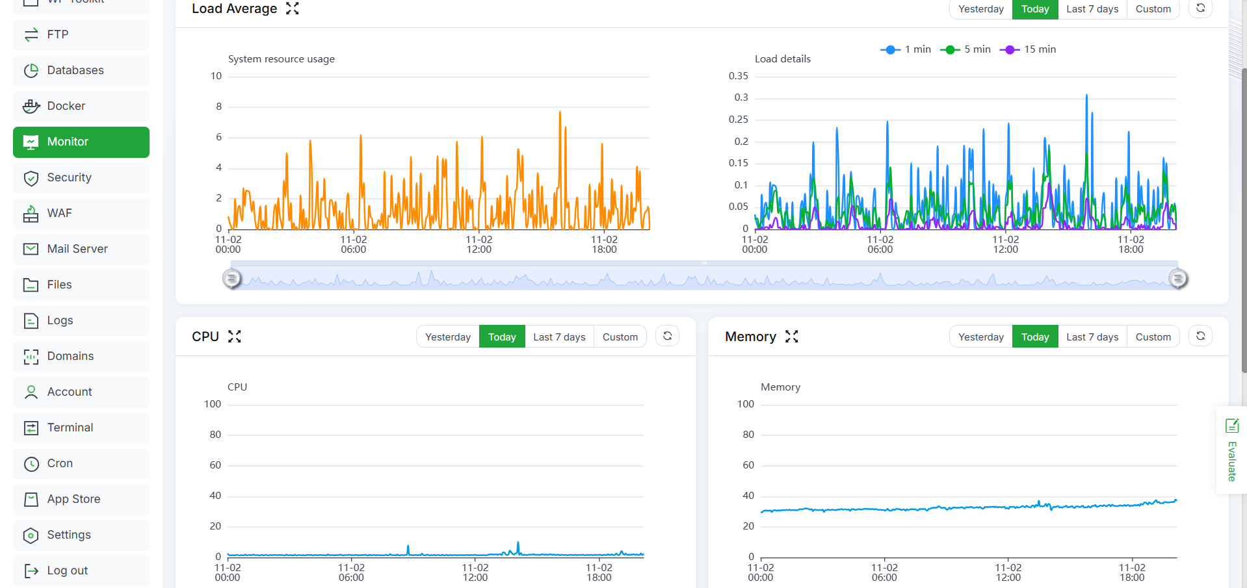Screen dimensions: 1247x588
Task: Click the "Load details" chart title
Action: click(x=783, y=59)
